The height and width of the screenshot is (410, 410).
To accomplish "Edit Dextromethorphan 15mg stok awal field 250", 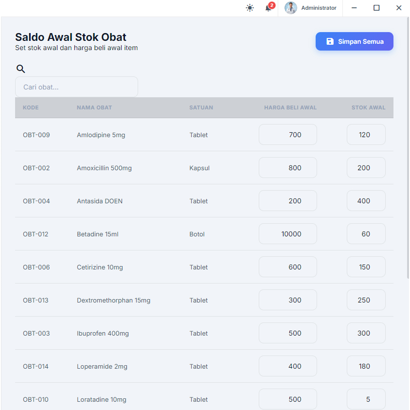I will [x=366, y=300].
